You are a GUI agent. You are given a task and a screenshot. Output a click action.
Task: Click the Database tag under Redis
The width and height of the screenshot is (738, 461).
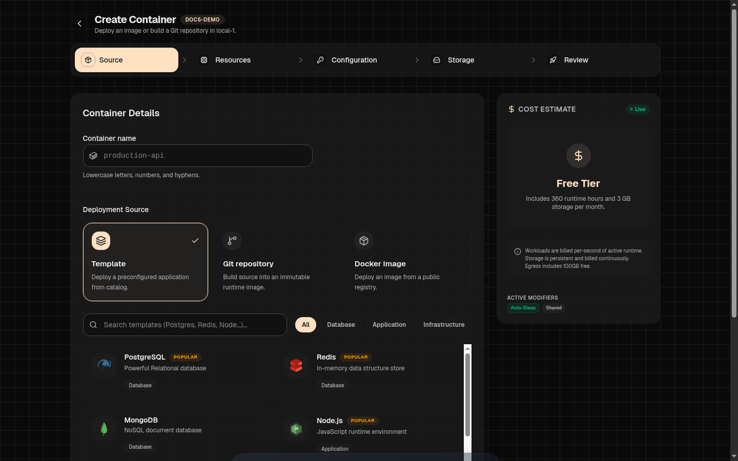pyautogui.click(x=333, y=386)
